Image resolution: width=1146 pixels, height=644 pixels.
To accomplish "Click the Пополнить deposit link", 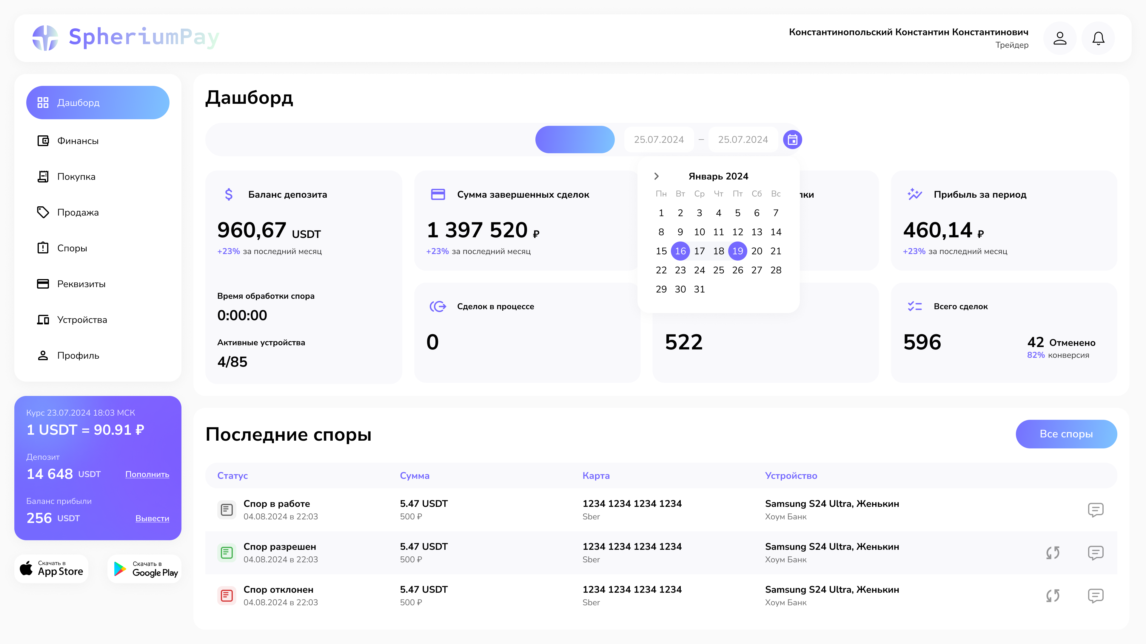I will point(147,474).
